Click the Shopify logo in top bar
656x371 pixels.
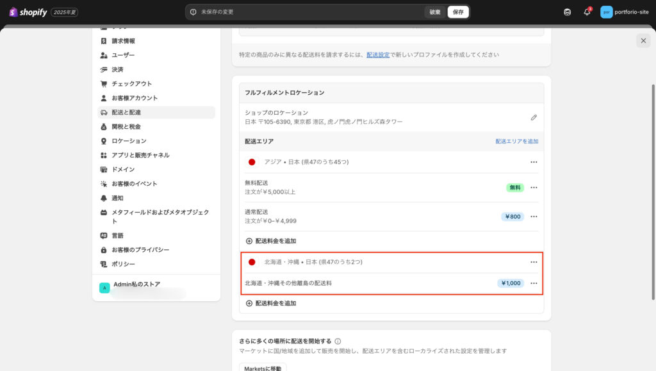(x=28, y=12)
